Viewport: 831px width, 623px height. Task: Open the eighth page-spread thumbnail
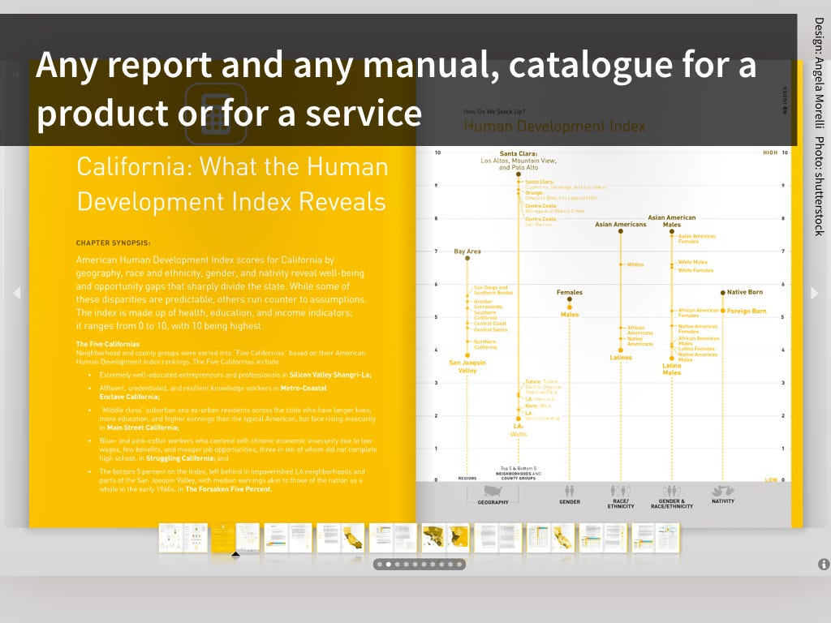pyautogui.click(x=551, y=538)
